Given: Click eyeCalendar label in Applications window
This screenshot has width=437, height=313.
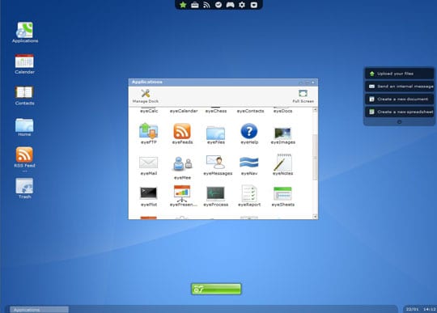Looking at the screenshot, I should pyautogui.click(x=184, y=111).
